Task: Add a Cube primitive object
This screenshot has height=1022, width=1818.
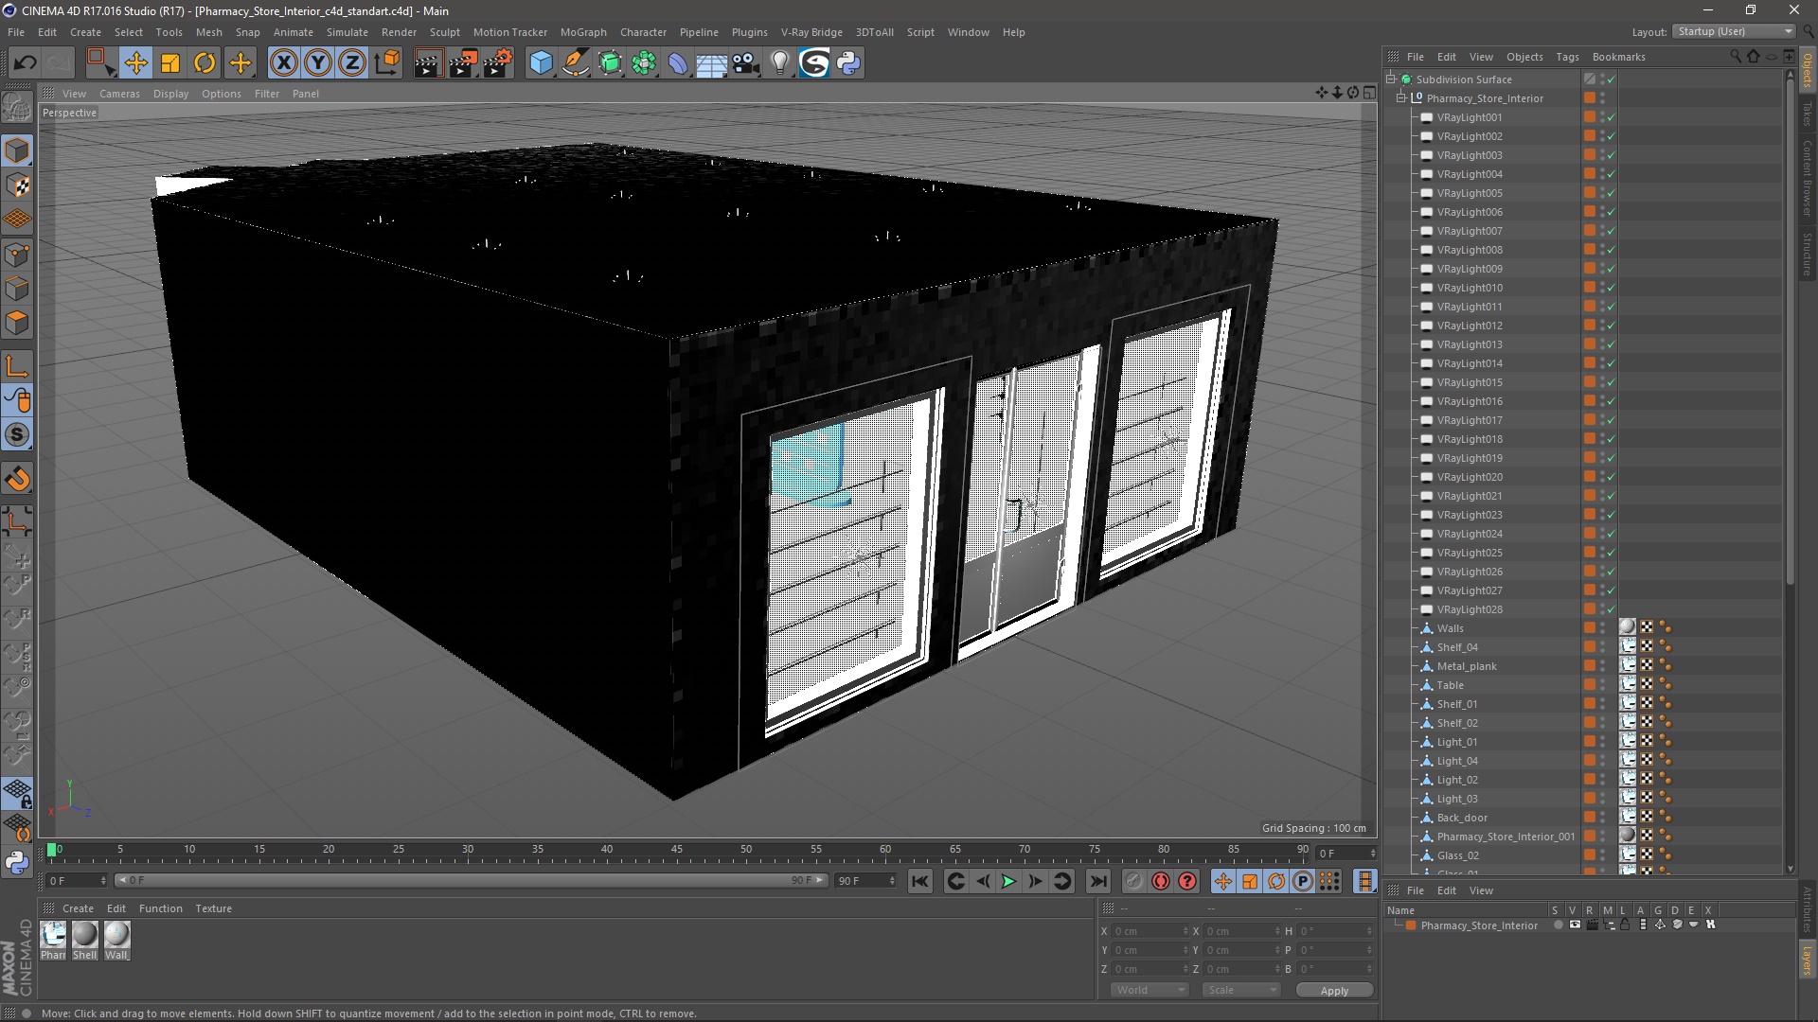Action: tap(541, 63)
